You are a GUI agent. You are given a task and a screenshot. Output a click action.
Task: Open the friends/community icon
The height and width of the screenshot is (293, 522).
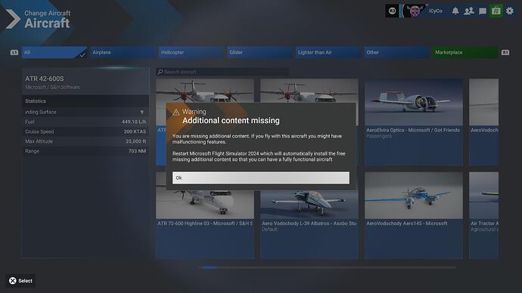point(469,11)
